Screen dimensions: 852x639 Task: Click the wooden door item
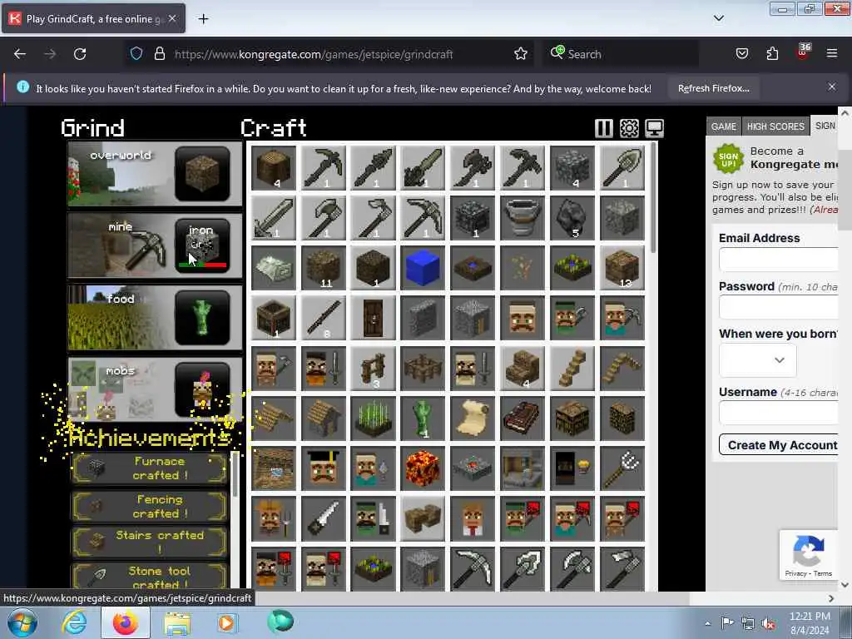click(374, 318)
